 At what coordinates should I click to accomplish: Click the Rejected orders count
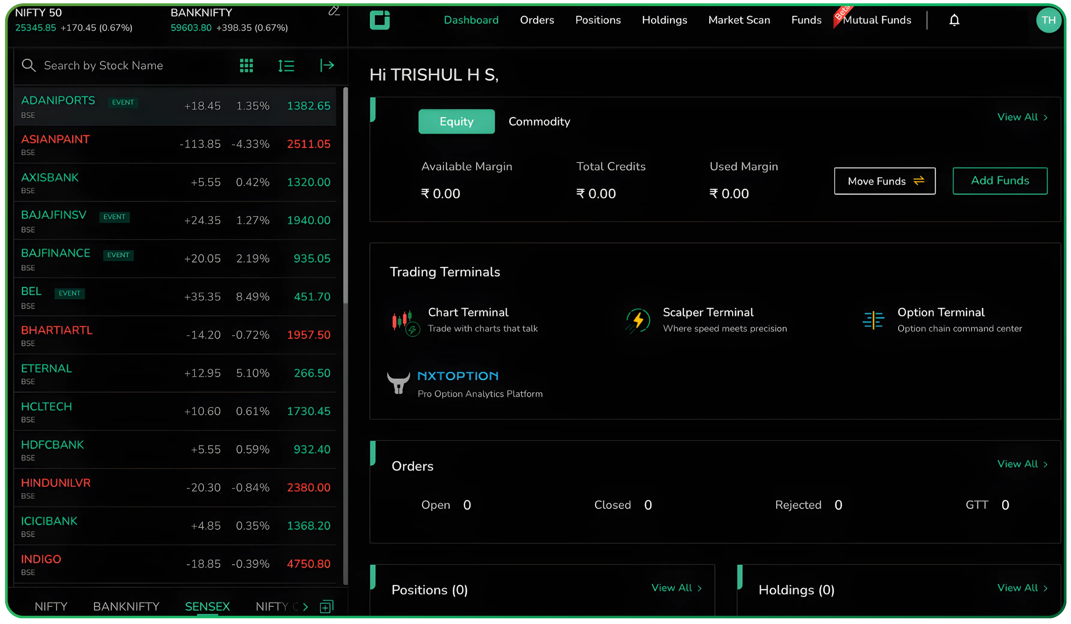[x=838, y=505]
